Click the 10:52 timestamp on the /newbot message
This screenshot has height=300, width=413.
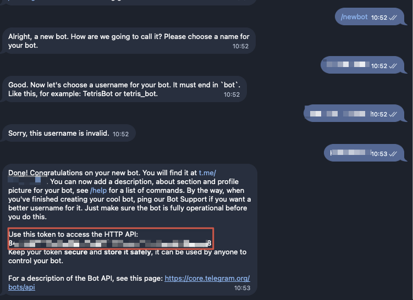tap(379, 18)
